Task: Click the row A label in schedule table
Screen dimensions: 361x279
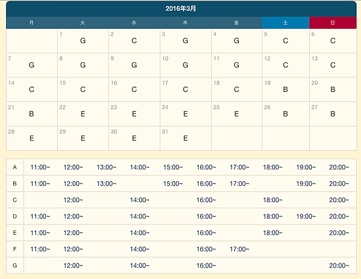Action: (x=15, y=167)
